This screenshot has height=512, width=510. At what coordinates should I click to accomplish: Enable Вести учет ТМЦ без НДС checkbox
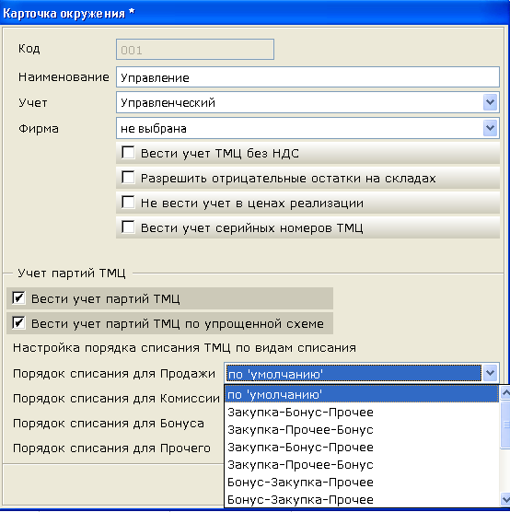[128, 153]
